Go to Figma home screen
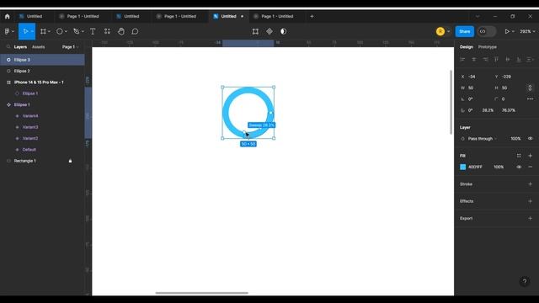 8,16
